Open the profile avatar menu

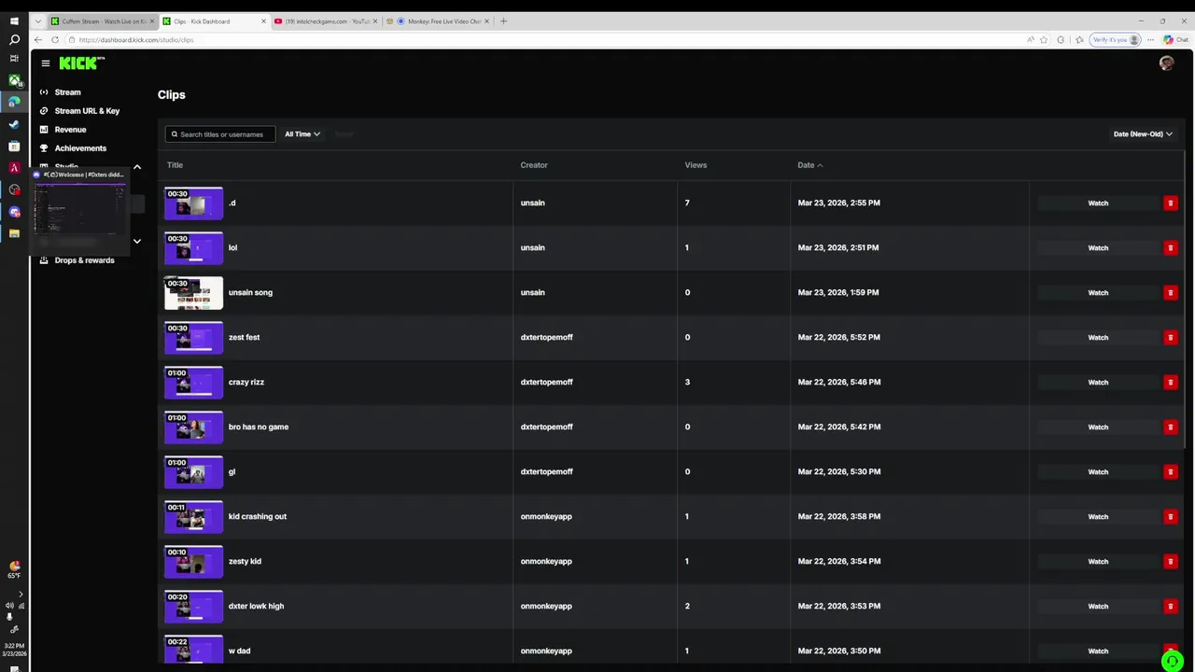(x=1166, y=63)
